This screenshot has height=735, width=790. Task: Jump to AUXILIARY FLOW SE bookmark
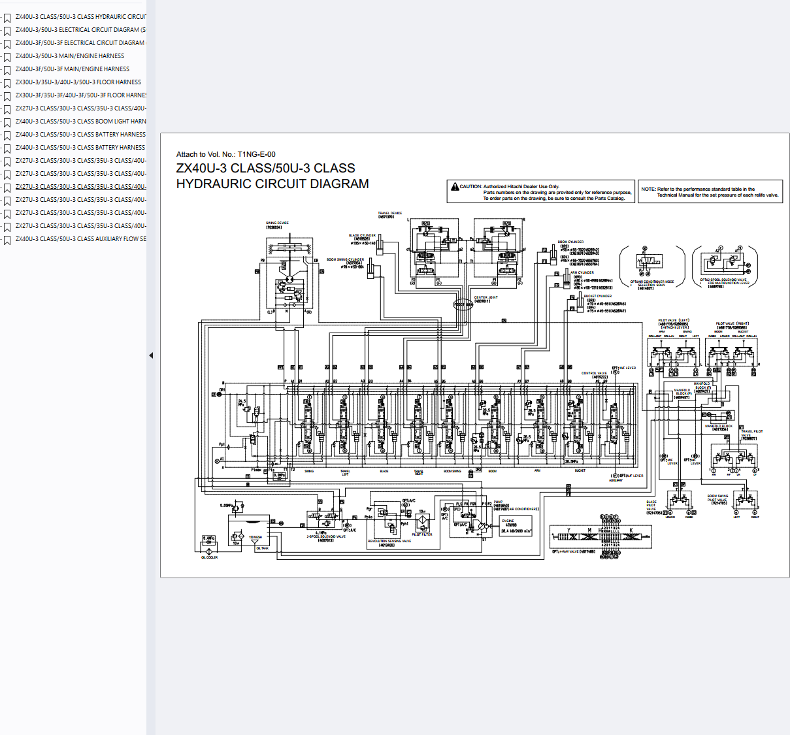click(80, 239)
